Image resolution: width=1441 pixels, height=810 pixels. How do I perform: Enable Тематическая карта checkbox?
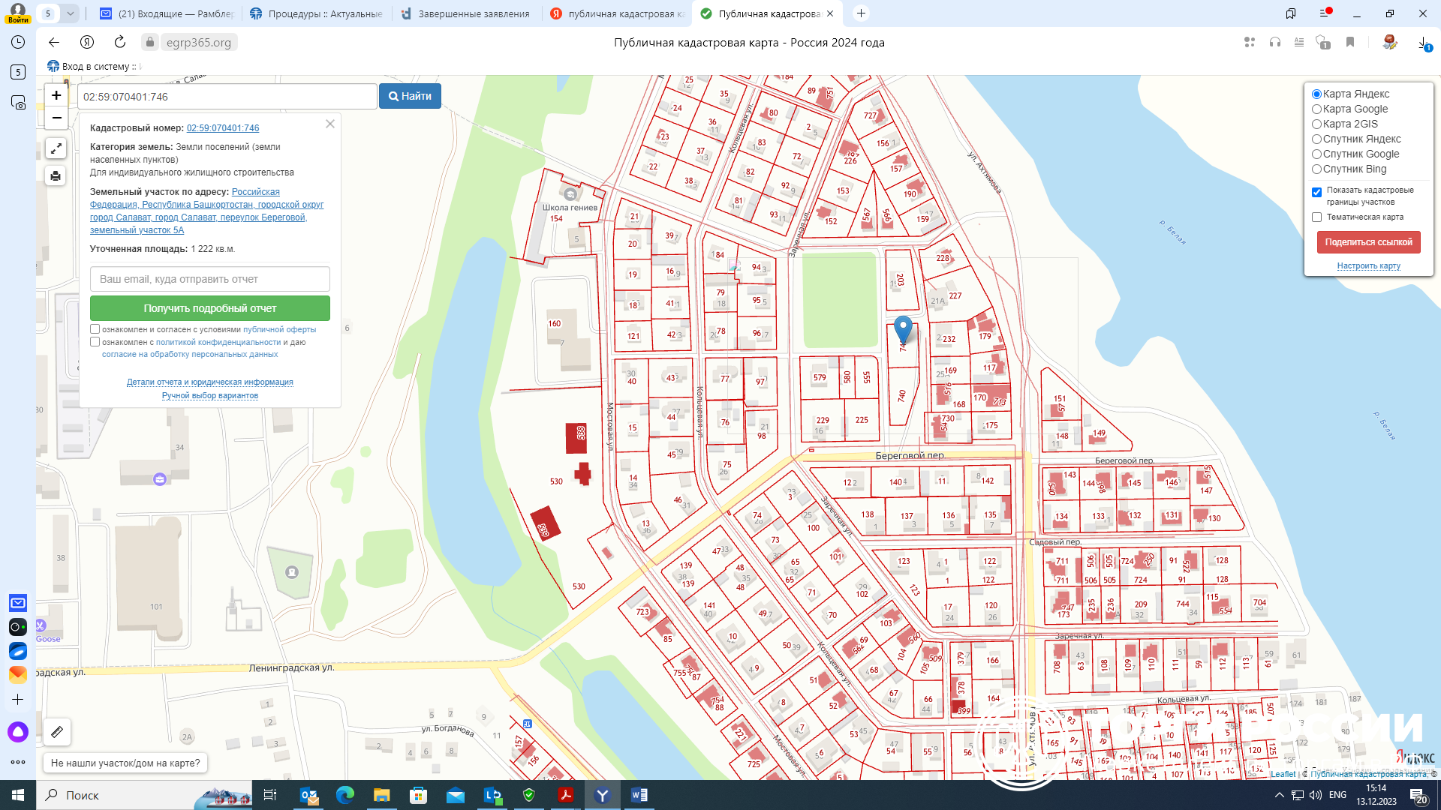click(1316, 217)
